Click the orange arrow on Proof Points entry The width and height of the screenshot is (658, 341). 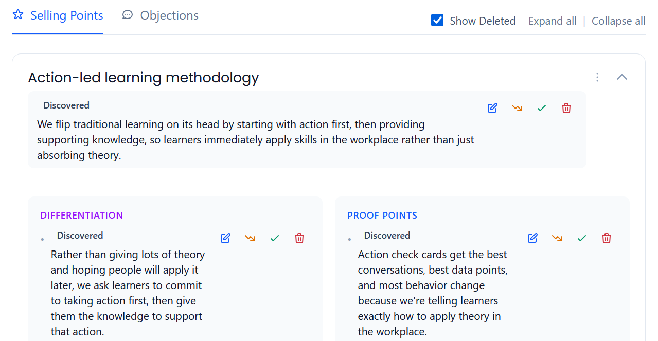pyautogui.click(x=557, y=238)
